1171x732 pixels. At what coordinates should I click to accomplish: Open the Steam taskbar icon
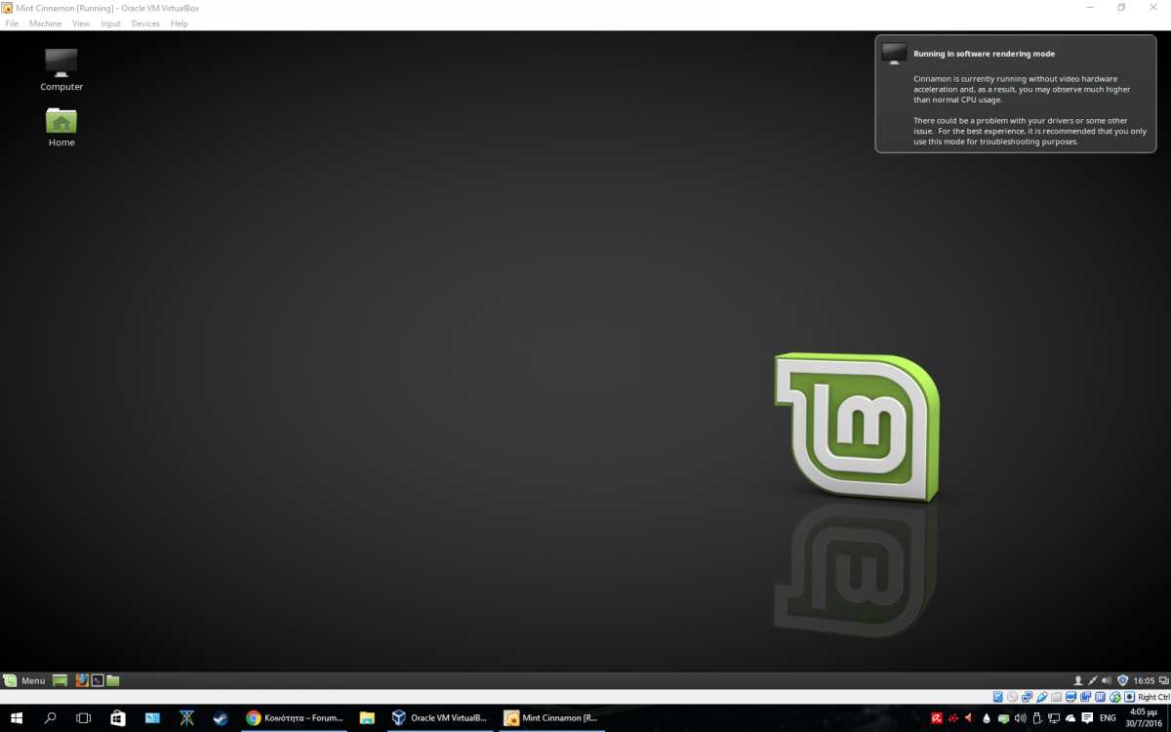221,718
